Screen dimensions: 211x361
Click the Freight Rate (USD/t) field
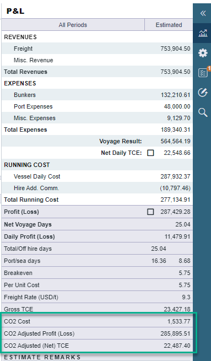pos(97,297)
